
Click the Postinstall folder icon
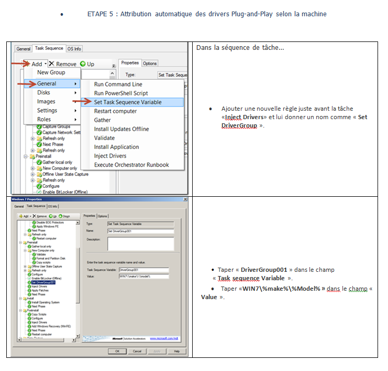[x=25, y=311]
